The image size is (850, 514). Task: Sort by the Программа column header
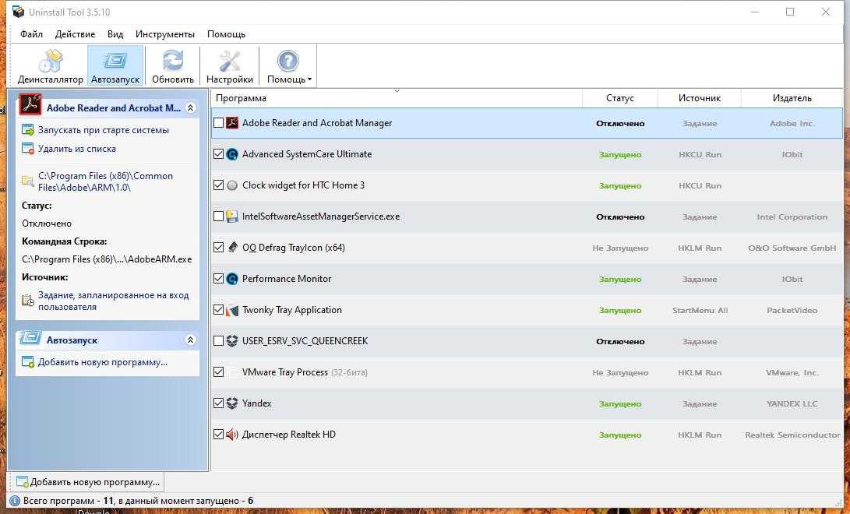[397, 98]
